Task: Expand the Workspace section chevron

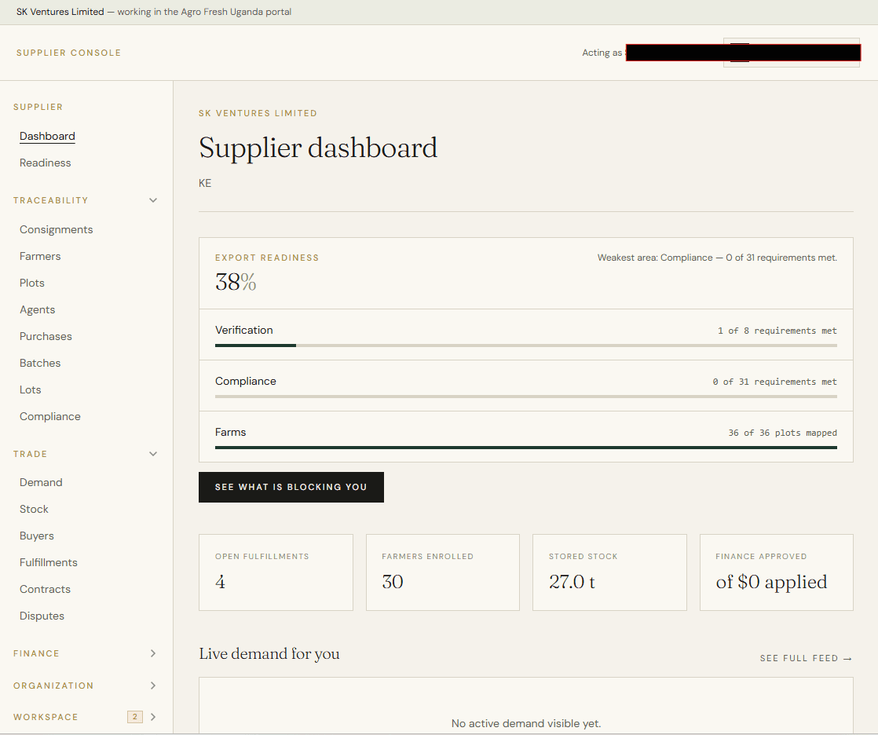Action: pos(153,716)
